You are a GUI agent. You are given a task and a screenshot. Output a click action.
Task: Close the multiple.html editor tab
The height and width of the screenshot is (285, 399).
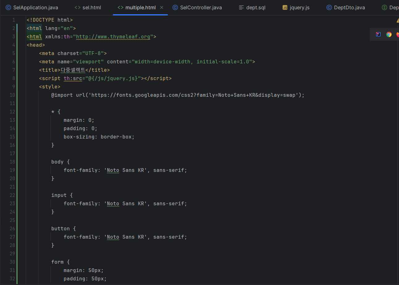pos(162,7)
